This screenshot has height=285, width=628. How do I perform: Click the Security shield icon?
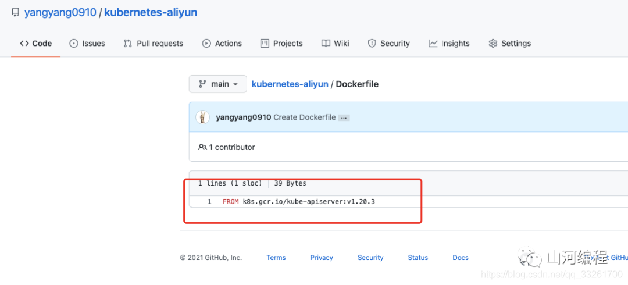(372, 43)
